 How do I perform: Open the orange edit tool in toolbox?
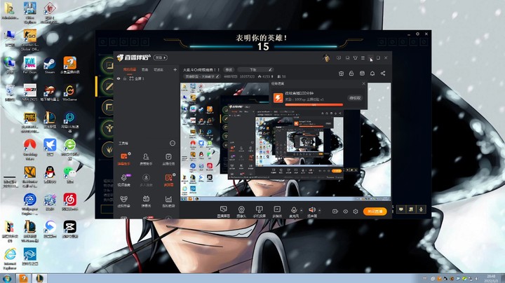pos(168,180)
